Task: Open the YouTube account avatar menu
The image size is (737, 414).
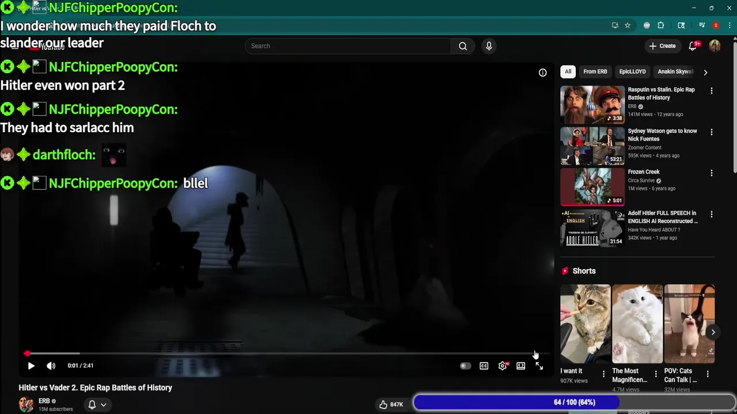Action: point(715,46)
